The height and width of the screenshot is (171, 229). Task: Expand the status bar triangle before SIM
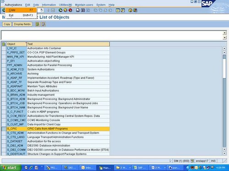(x=170, y=161)
